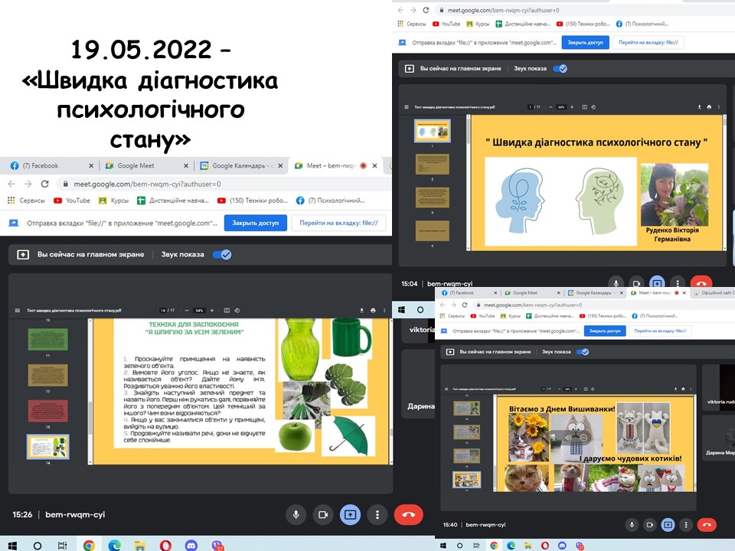Download the PDF in the 15:26 window
Screen dimensions: 735x551
click(361, 310)
